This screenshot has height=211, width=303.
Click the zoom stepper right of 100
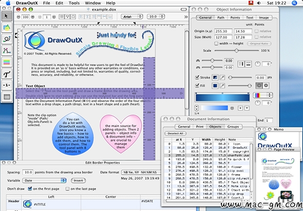tap(33, 17)
